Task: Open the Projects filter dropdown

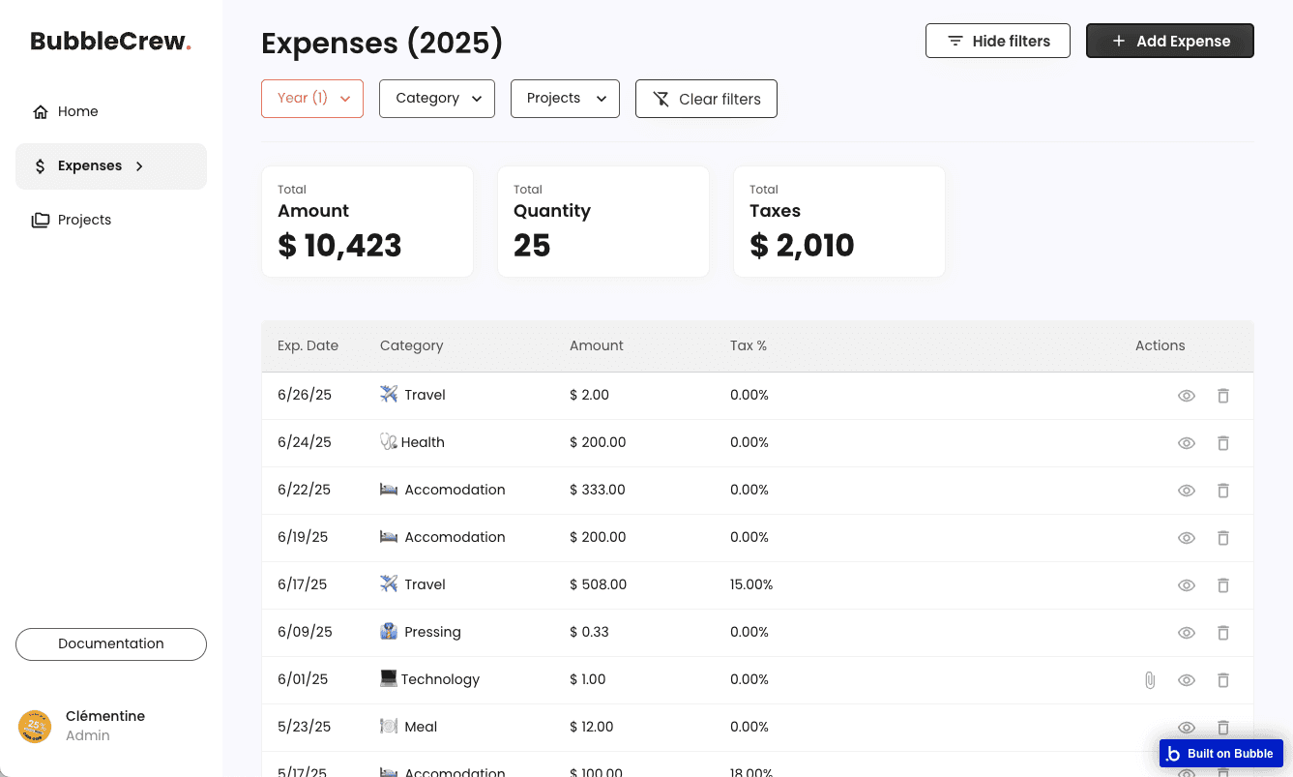Action: coord(565,99)
